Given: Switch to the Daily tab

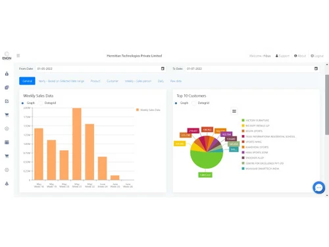Looking at the screenshot, I should [161, 81].
